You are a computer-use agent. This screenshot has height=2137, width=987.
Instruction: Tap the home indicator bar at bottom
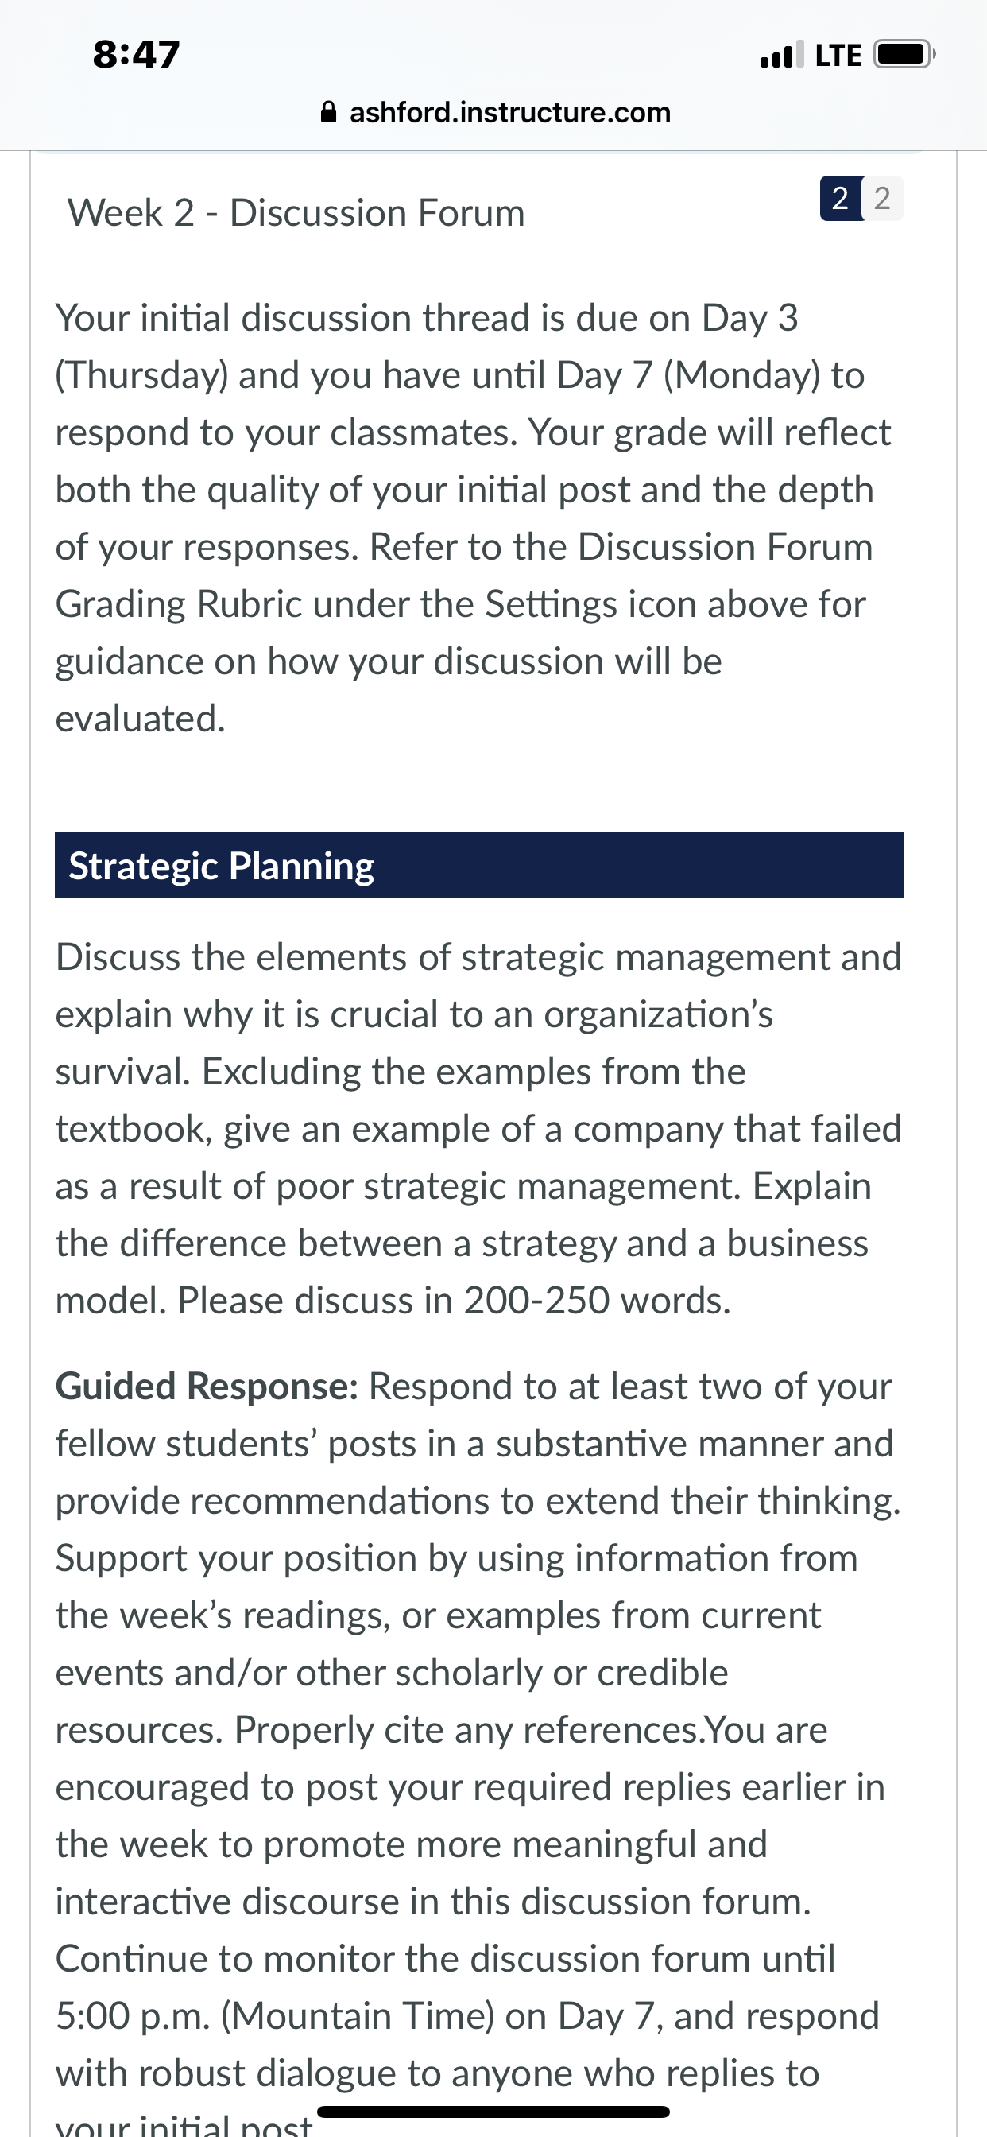(493, 2112)
